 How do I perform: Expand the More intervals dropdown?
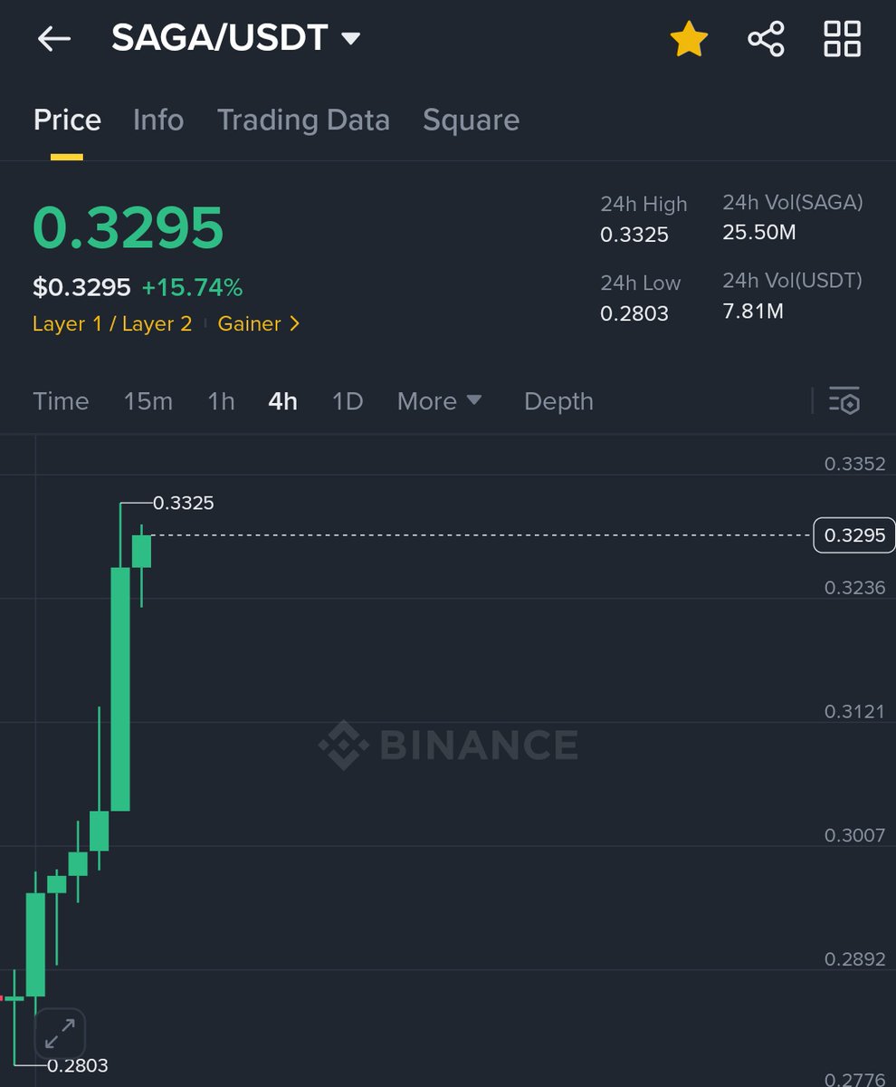(440, 401)
